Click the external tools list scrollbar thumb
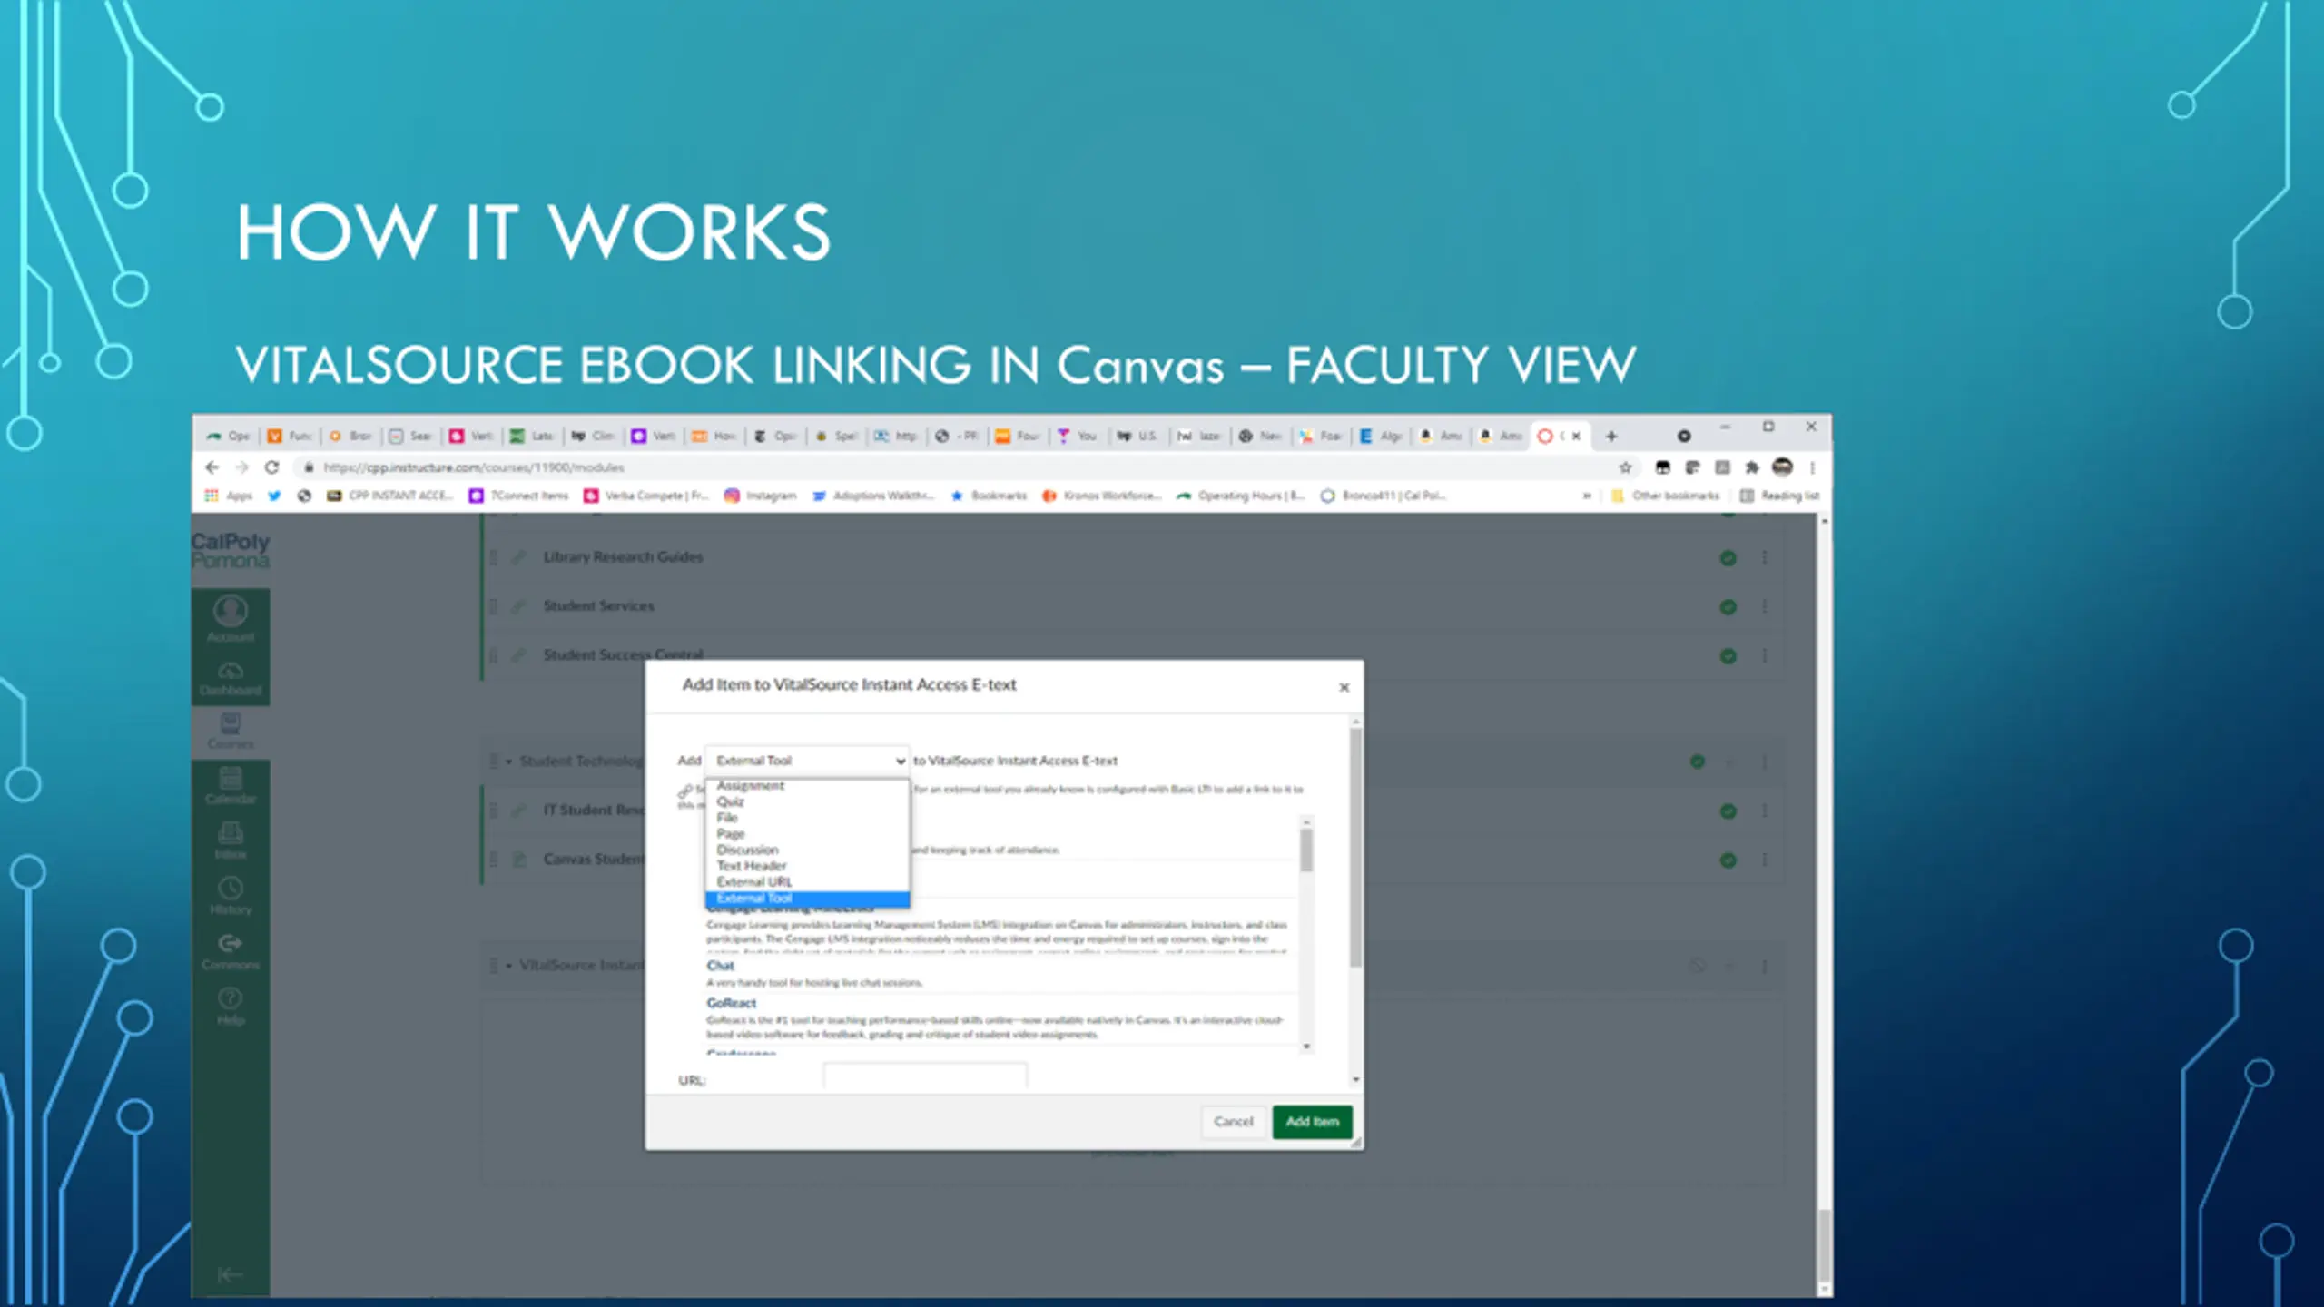 pos(1306,851)
